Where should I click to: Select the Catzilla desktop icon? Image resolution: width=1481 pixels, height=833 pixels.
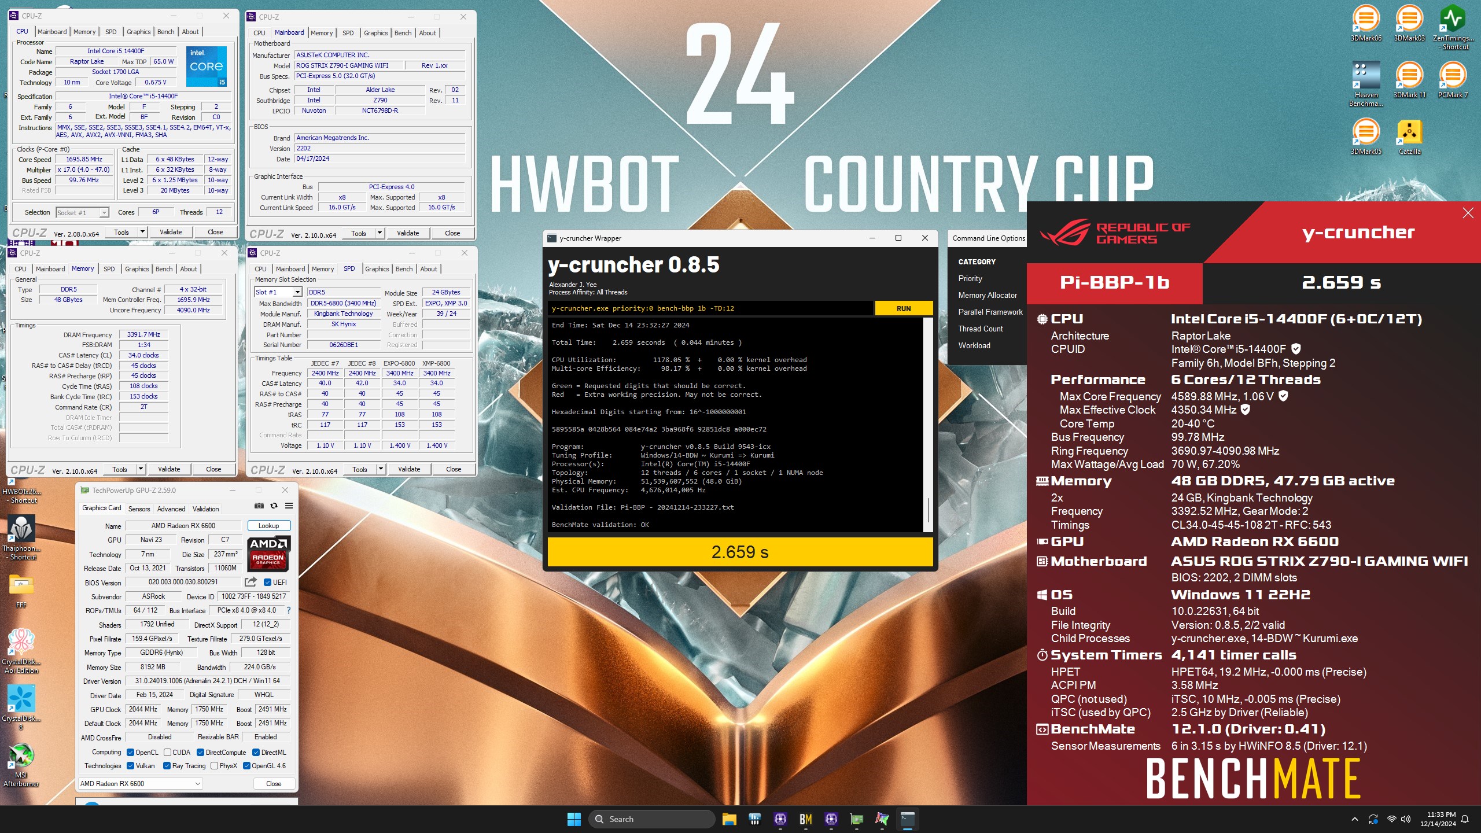click(x=1409, y=137)
